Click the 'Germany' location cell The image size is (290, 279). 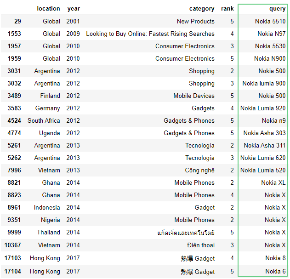click(47, 108)
